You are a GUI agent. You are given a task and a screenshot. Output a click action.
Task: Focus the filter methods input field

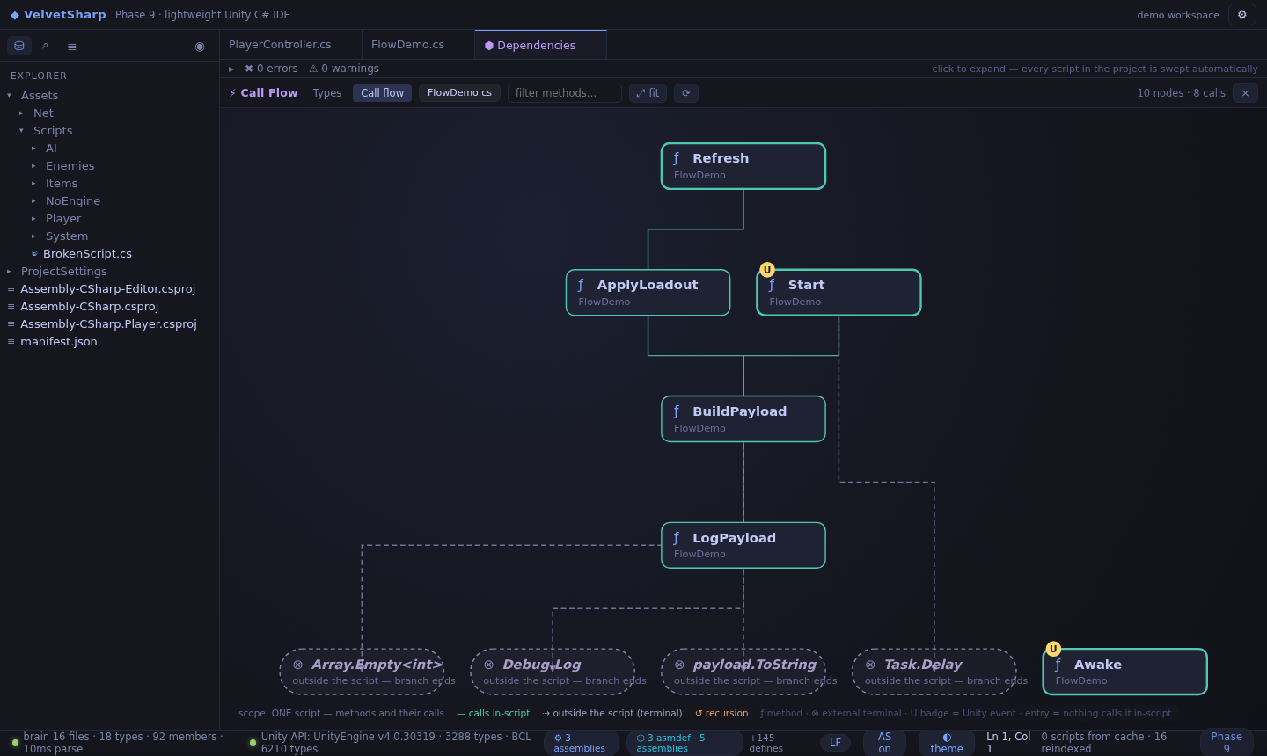coord(565,93)
